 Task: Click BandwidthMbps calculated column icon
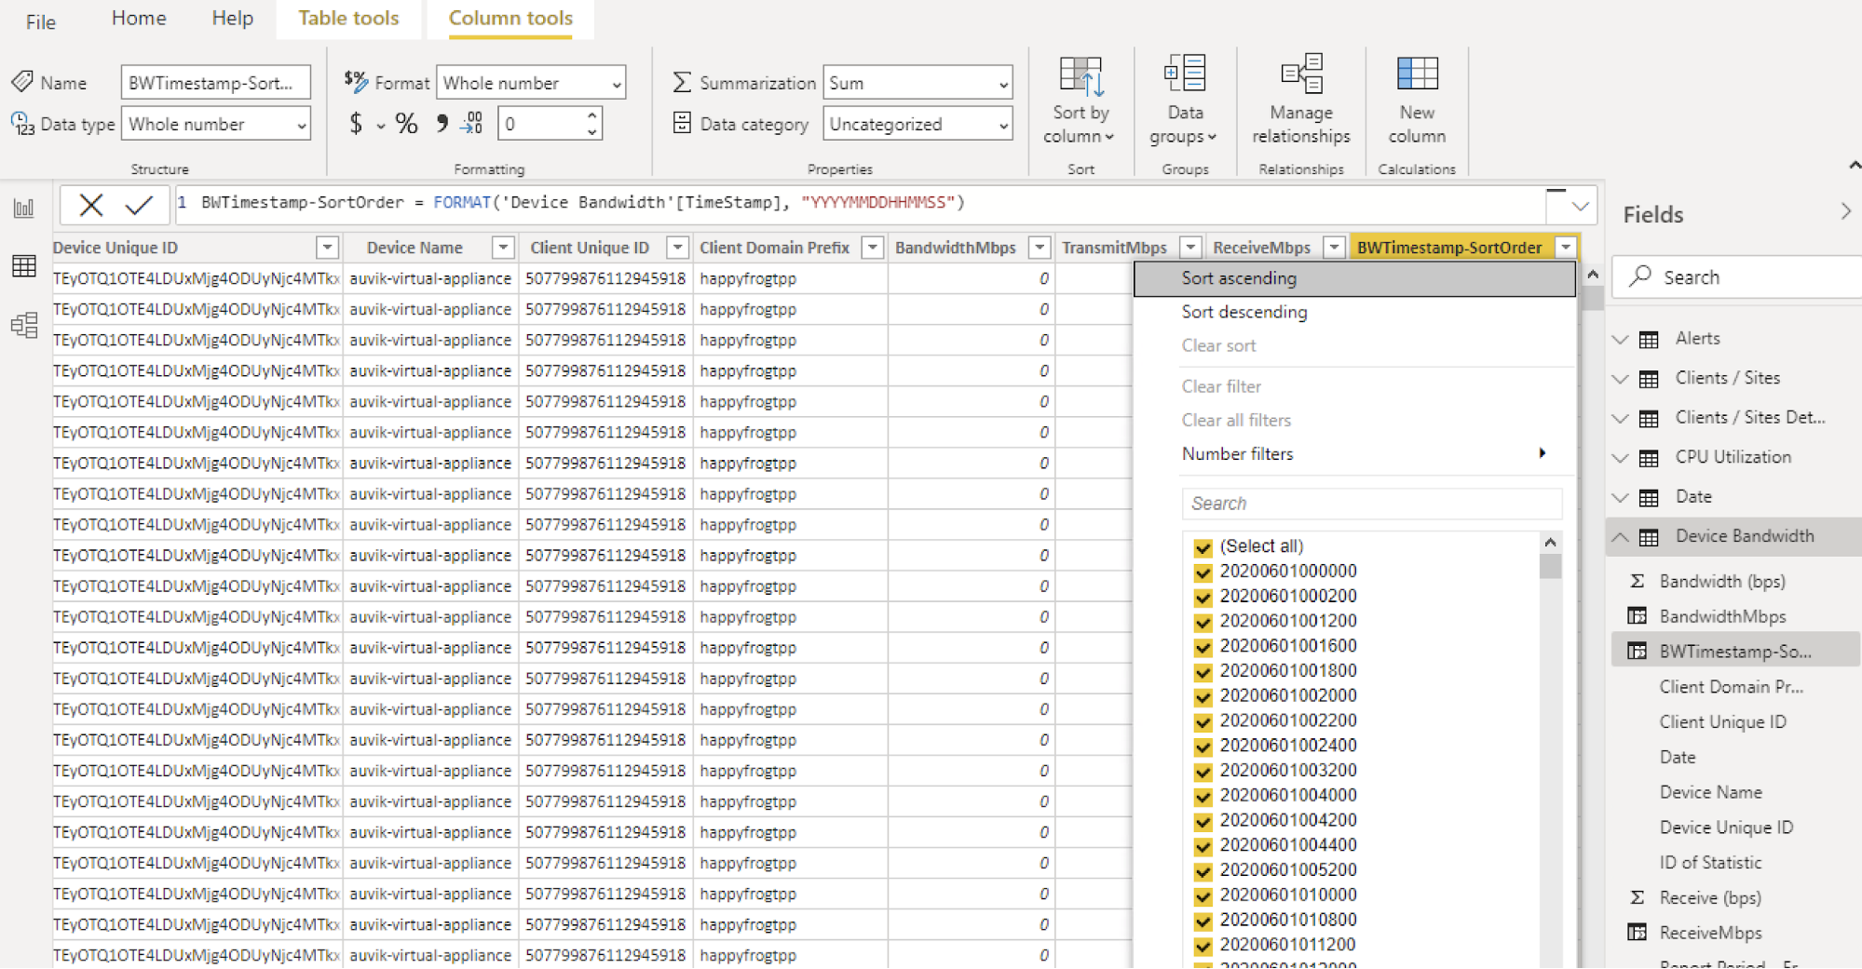point(1637,616)
